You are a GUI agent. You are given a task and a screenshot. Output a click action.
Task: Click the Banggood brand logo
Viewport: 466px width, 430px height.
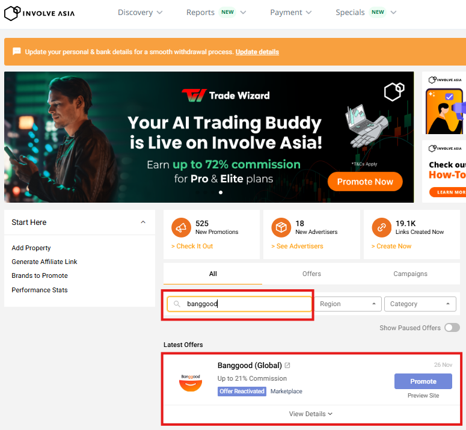[191, 381]
